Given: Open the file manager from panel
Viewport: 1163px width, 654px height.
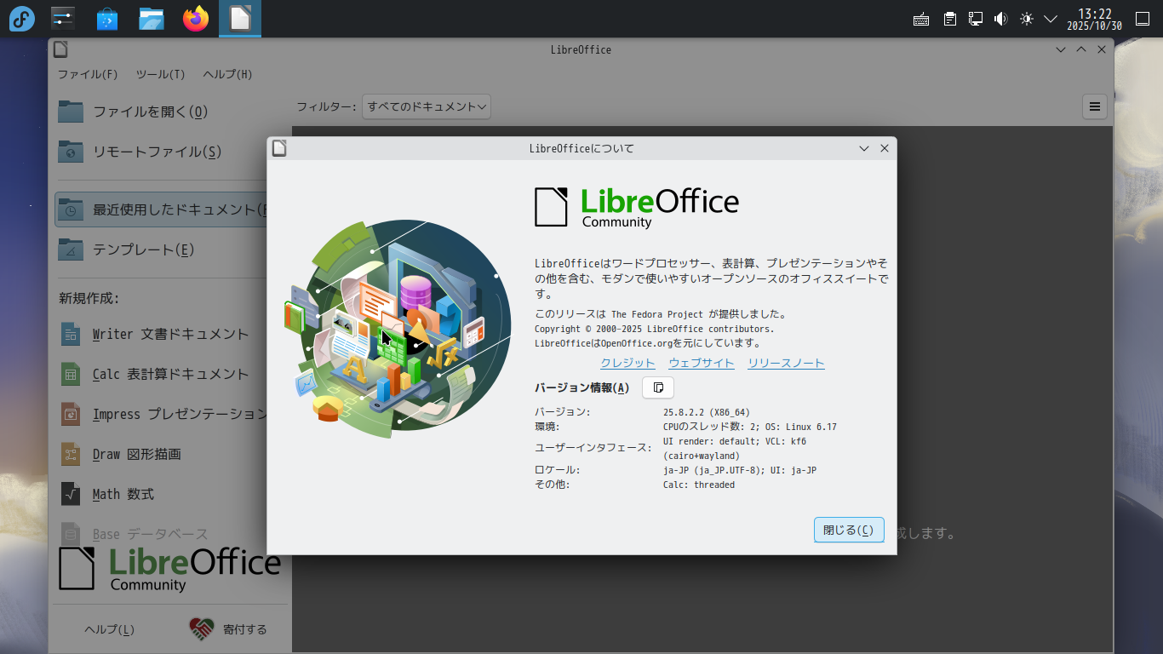Looking at the screenshot, I should coord(152,18).
